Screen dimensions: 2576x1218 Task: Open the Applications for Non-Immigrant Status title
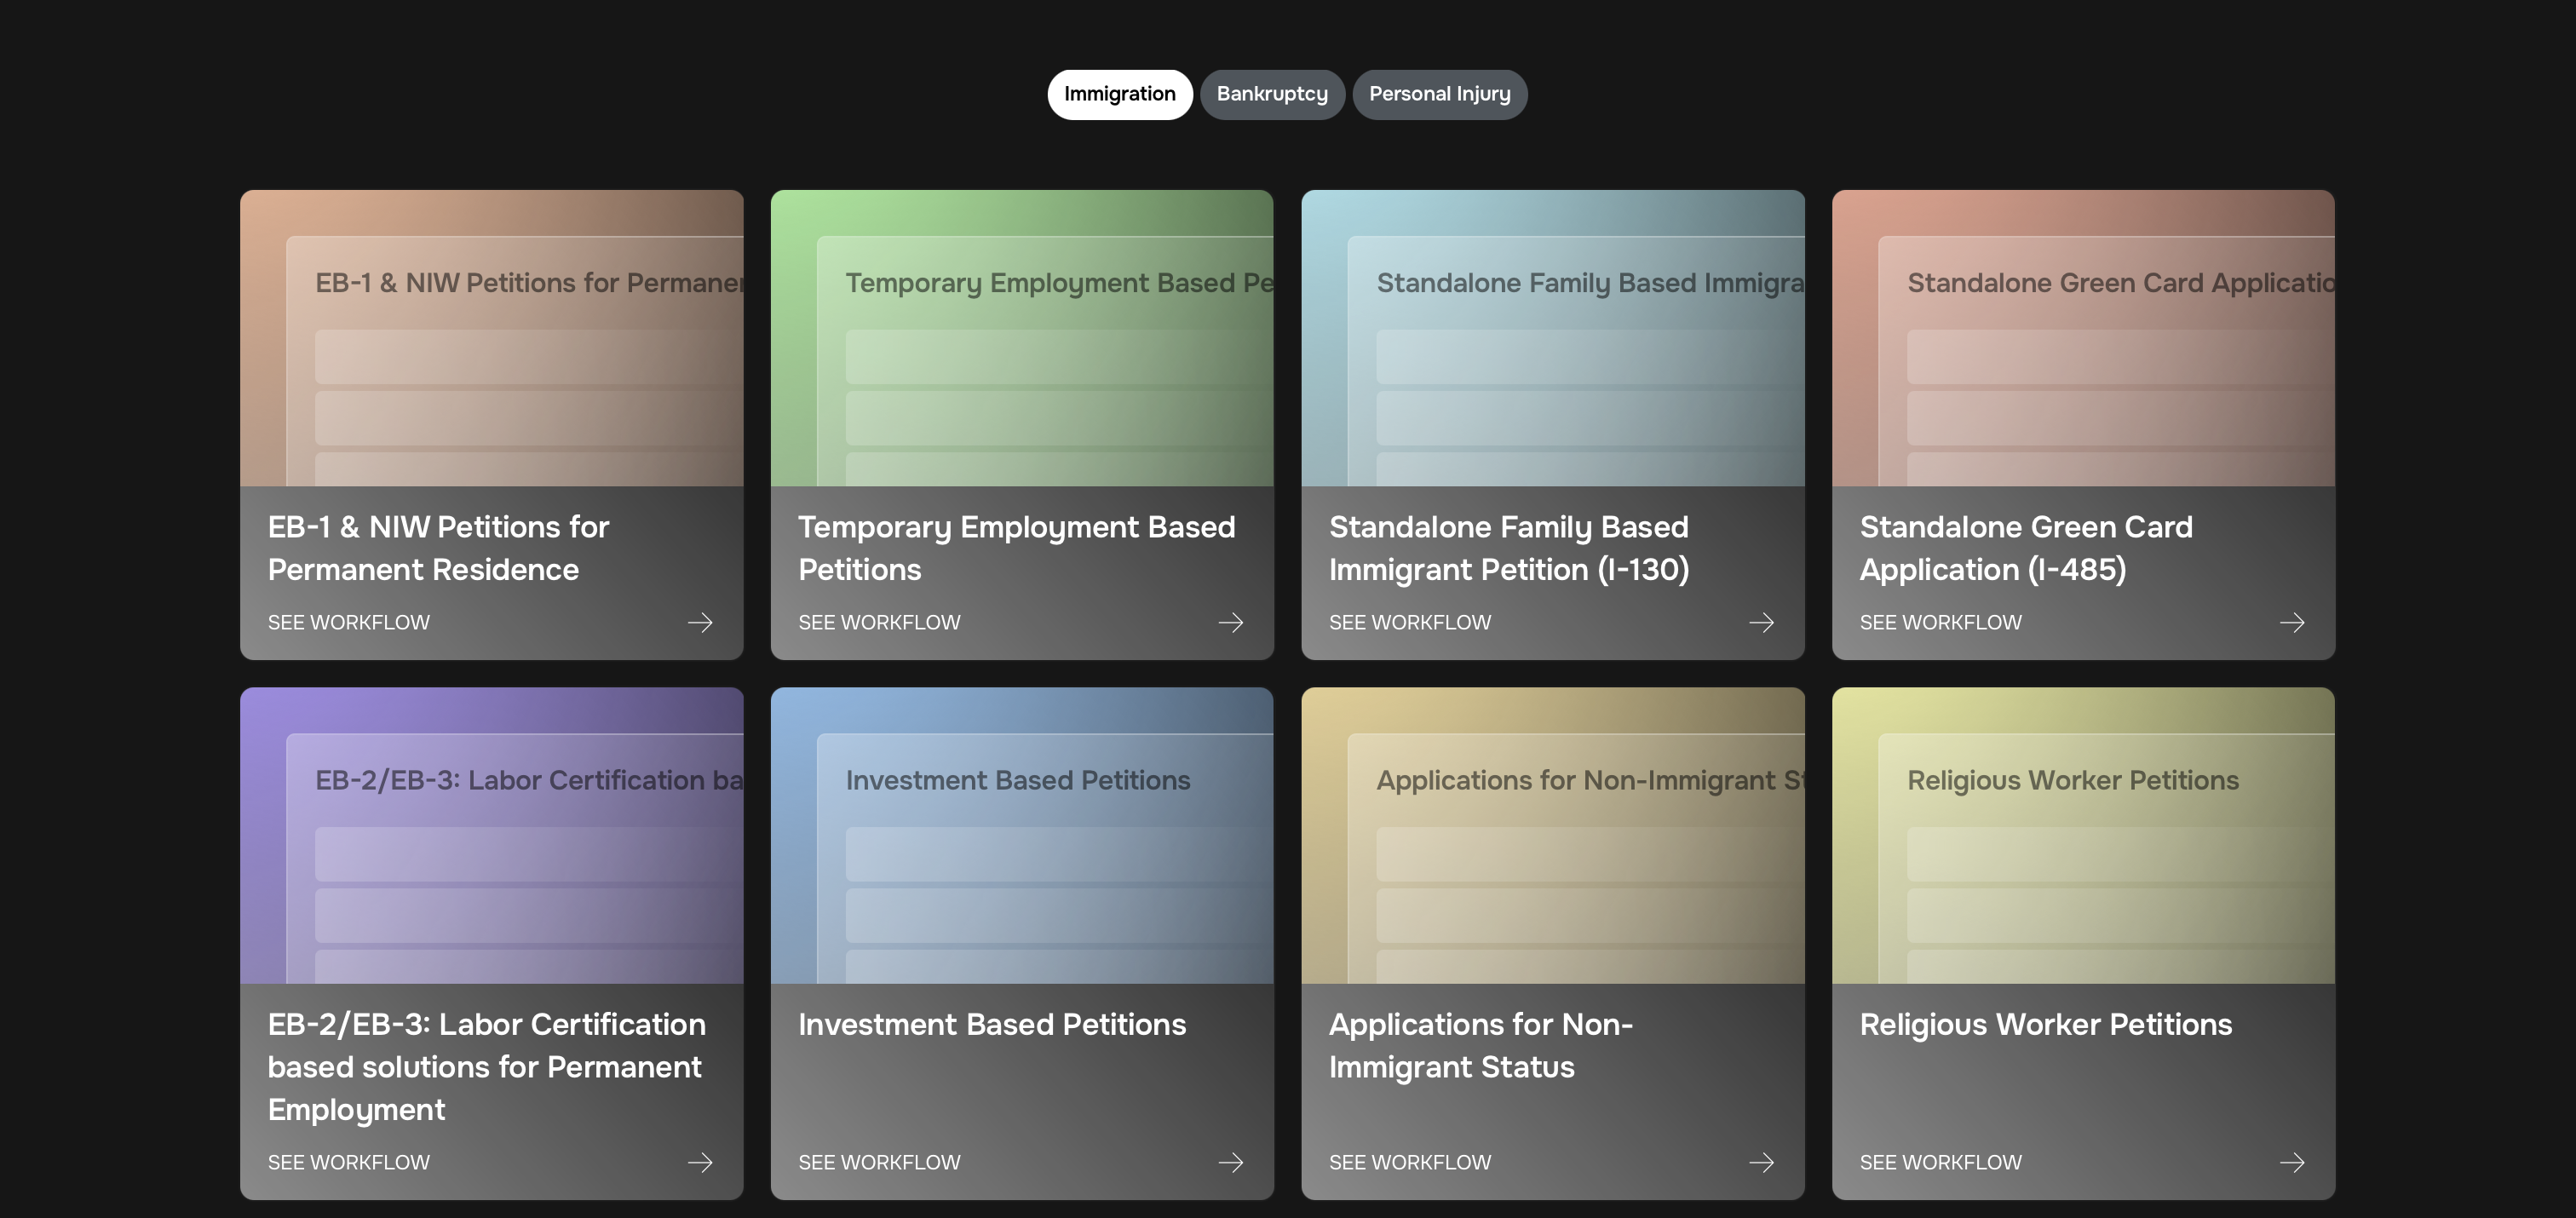tap(1480, 1045)
